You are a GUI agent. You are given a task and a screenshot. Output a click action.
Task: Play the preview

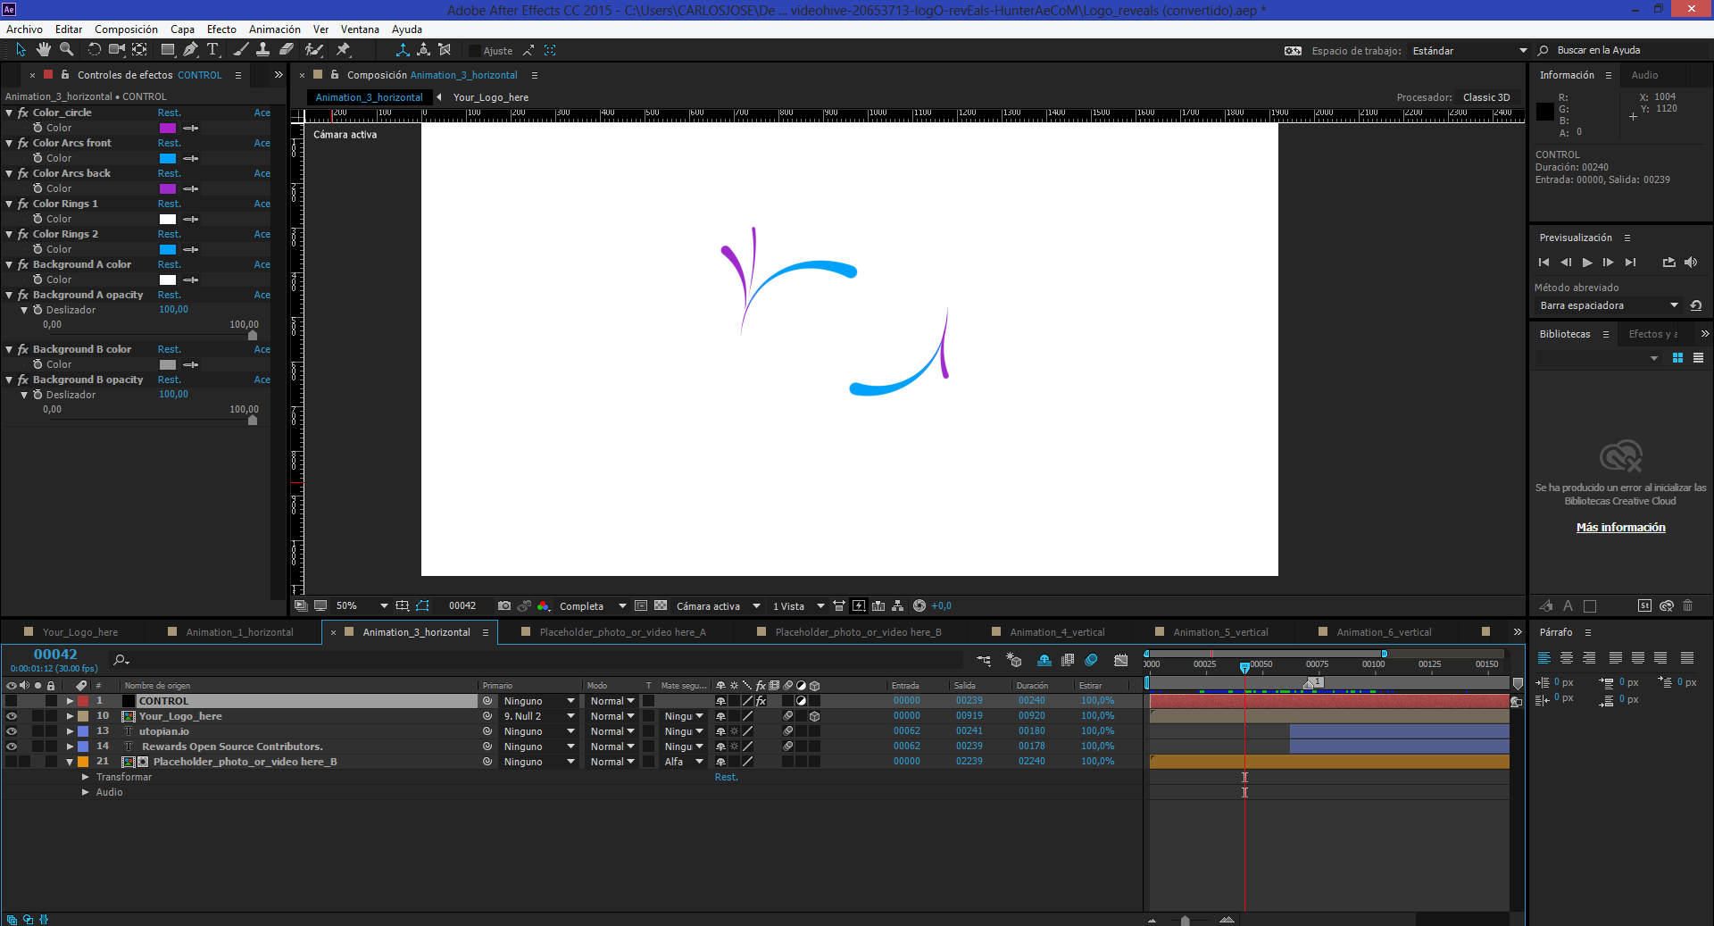[1587, 263]
